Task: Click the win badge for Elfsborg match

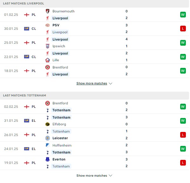Action: click(x=183, y=121)
